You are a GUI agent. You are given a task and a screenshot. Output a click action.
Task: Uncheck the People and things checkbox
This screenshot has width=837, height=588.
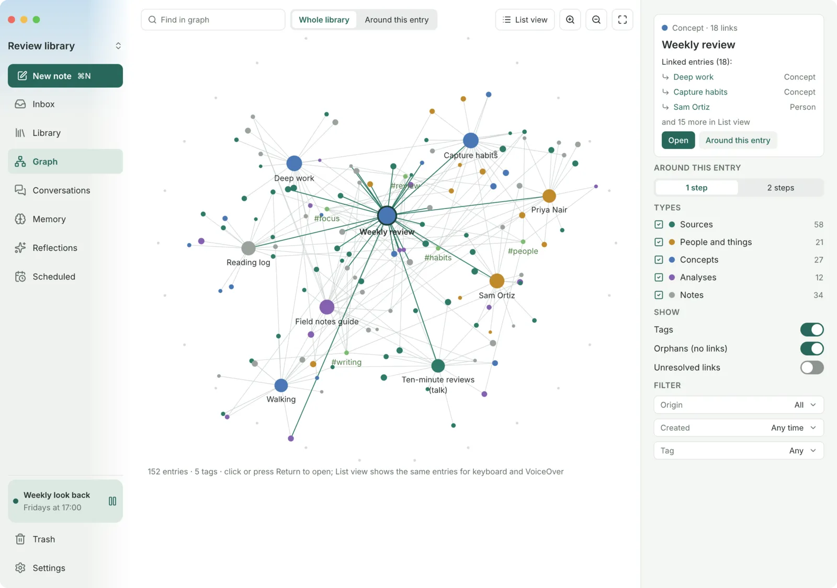click(659, 242)
